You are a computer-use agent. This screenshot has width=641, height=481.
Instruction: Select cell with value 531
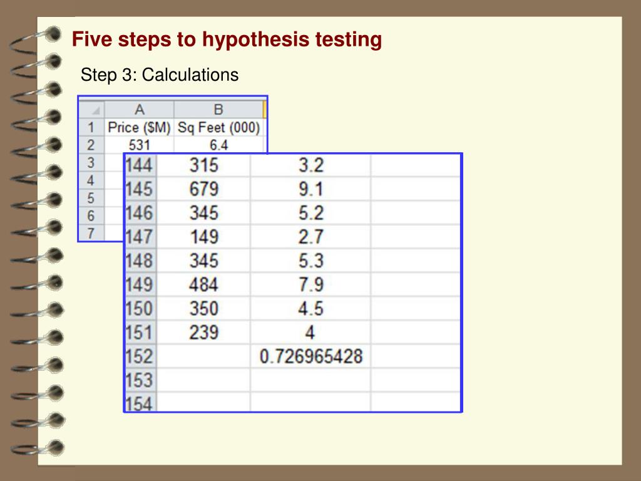(x=140, y=145)
